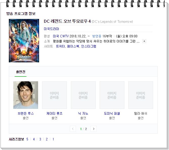The height and width of the screenshot is (150, 169).
Task: Open series 1 in 시리즈정보
Action: tap(53, 139)
